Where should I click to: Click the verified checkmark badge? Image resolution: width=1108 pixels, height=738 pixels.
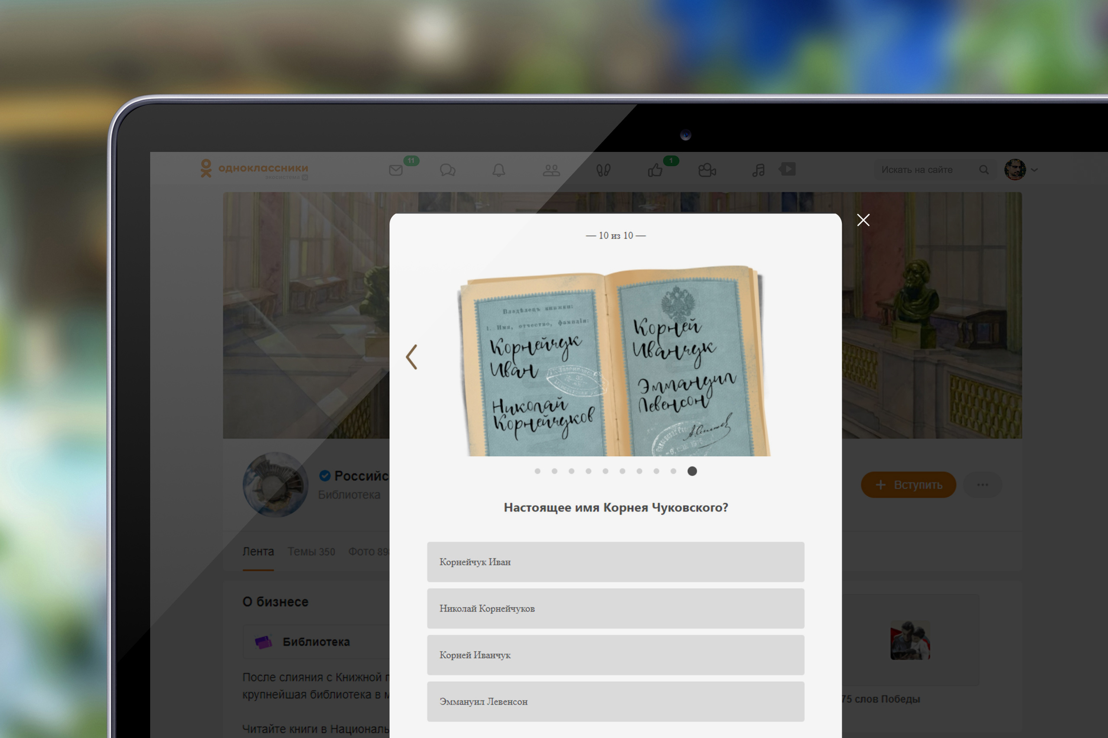coord(325,476)
